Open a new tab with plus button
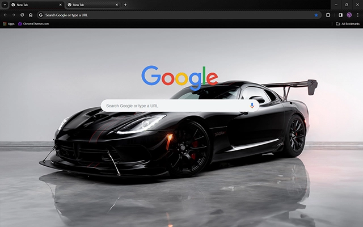This screenshot has height=227, width=363. point(125,5)
